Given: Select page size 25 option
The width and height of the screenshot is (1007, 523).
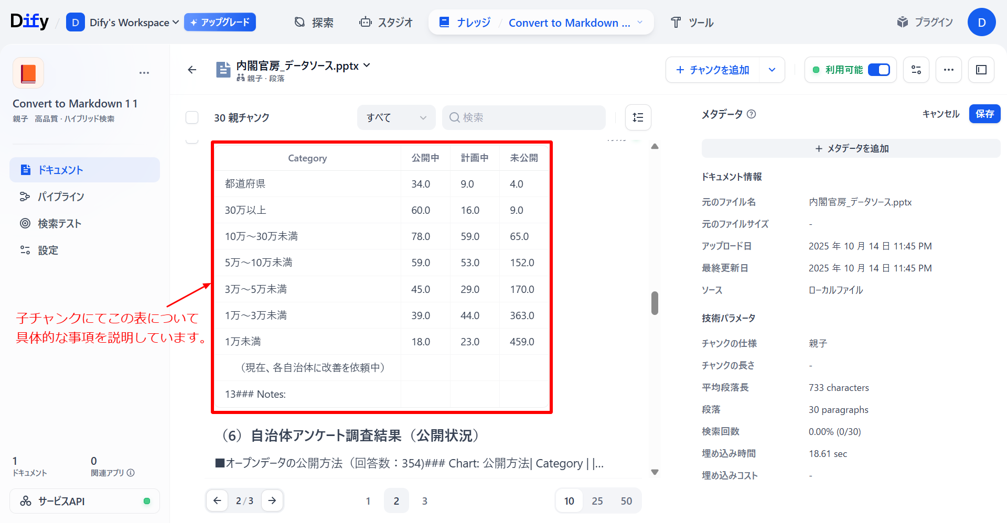Looking at the screenshot, I should (597, 501).
